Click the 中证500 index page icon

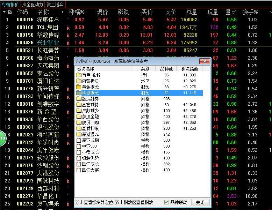tap(79, 146)
